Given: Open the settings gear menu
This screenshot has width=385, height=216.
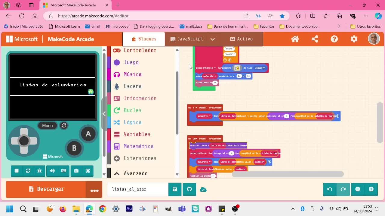Looking at the screenshot, I should pos(354,39).
